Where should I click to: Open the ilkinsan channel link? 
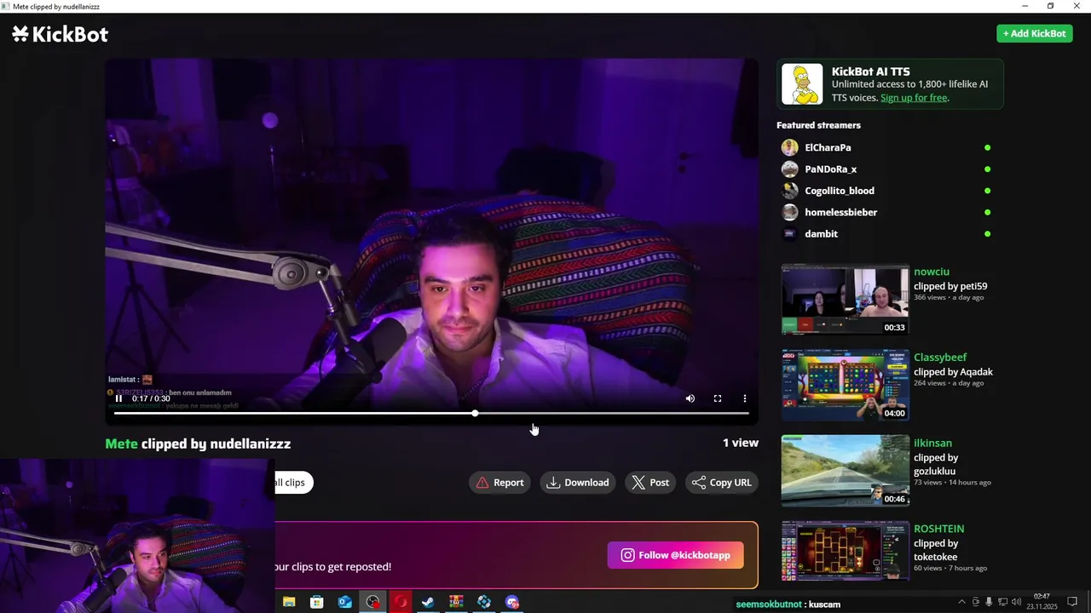pyautogui.click(x=932, y=443)
